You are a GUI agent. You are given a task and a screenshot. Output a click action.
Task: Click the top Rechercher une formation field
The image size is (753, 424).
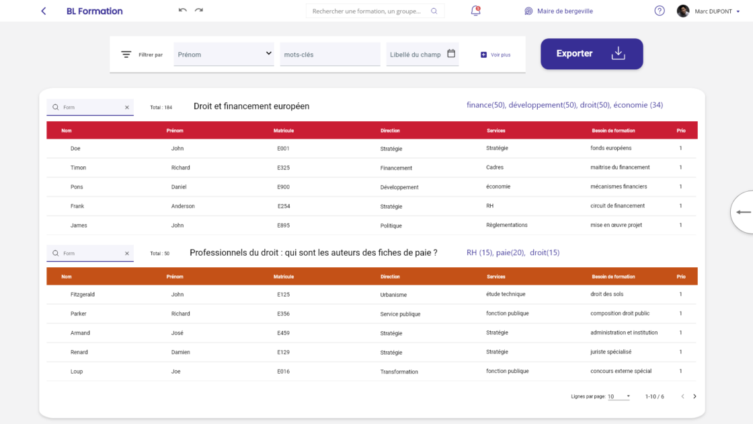click(x=375, y=11)
